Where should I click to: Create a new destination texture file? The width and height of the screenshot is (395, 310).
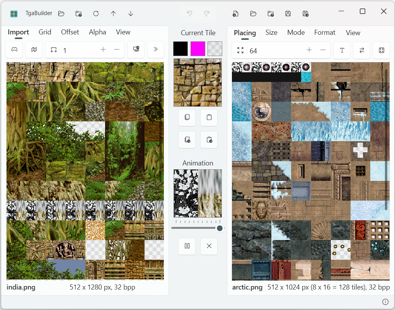[235, 14]
